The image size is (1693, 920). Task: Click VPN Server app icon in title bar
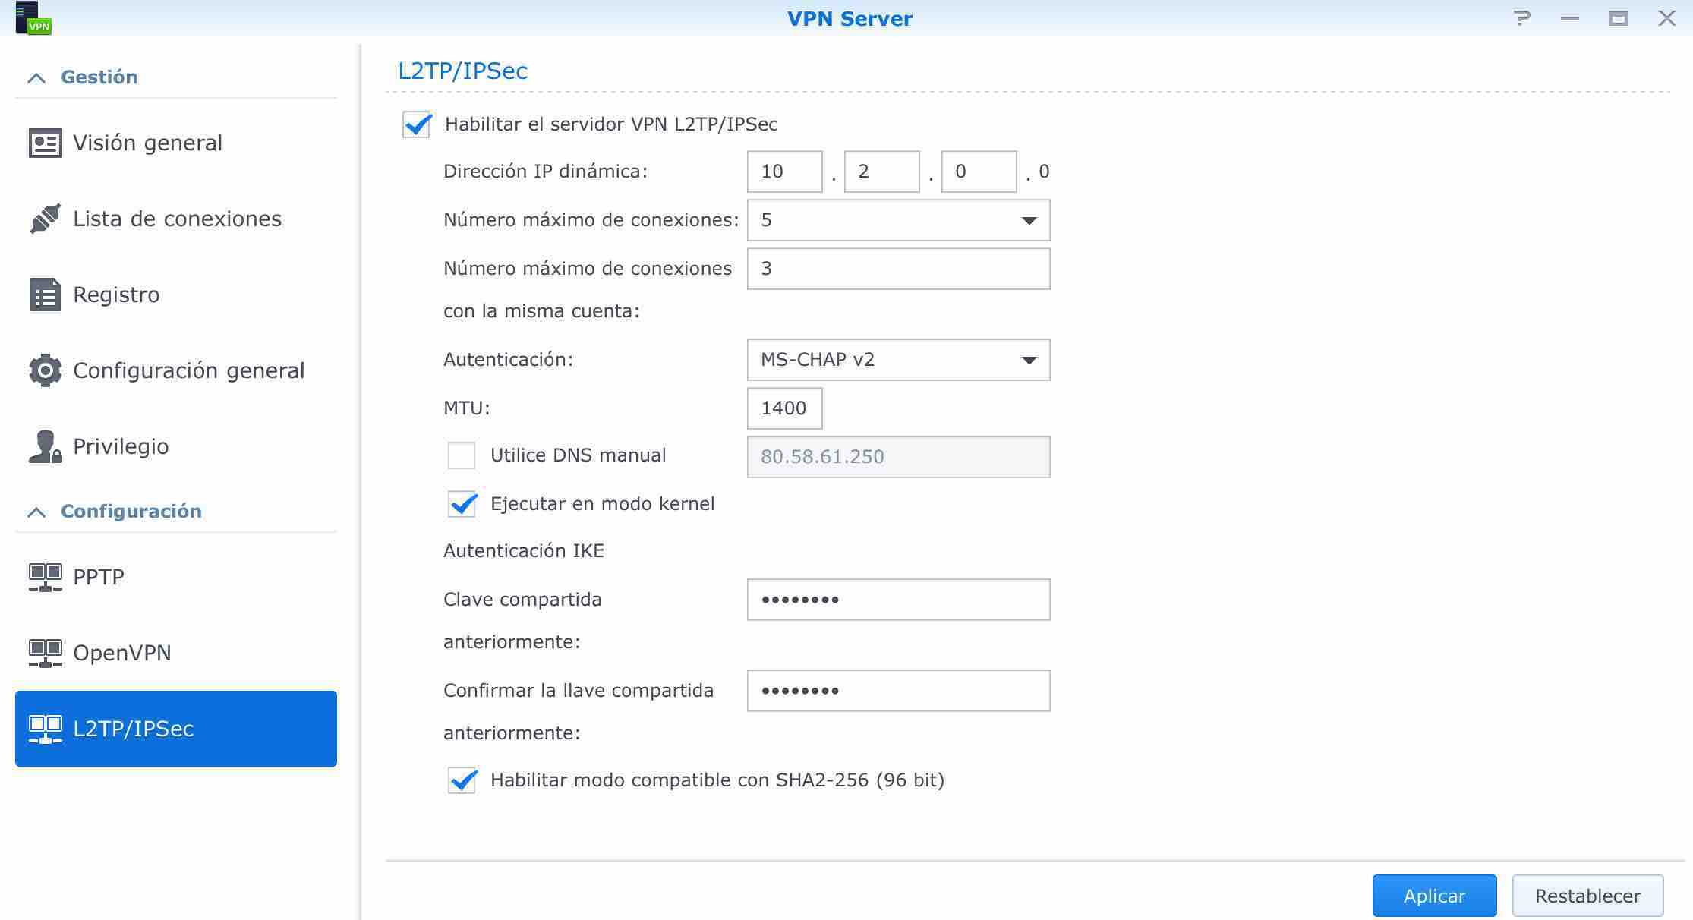32,18
